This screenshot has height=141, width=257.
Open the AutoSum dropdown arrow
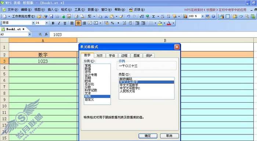pyautogui.click(x=158, y=16)
